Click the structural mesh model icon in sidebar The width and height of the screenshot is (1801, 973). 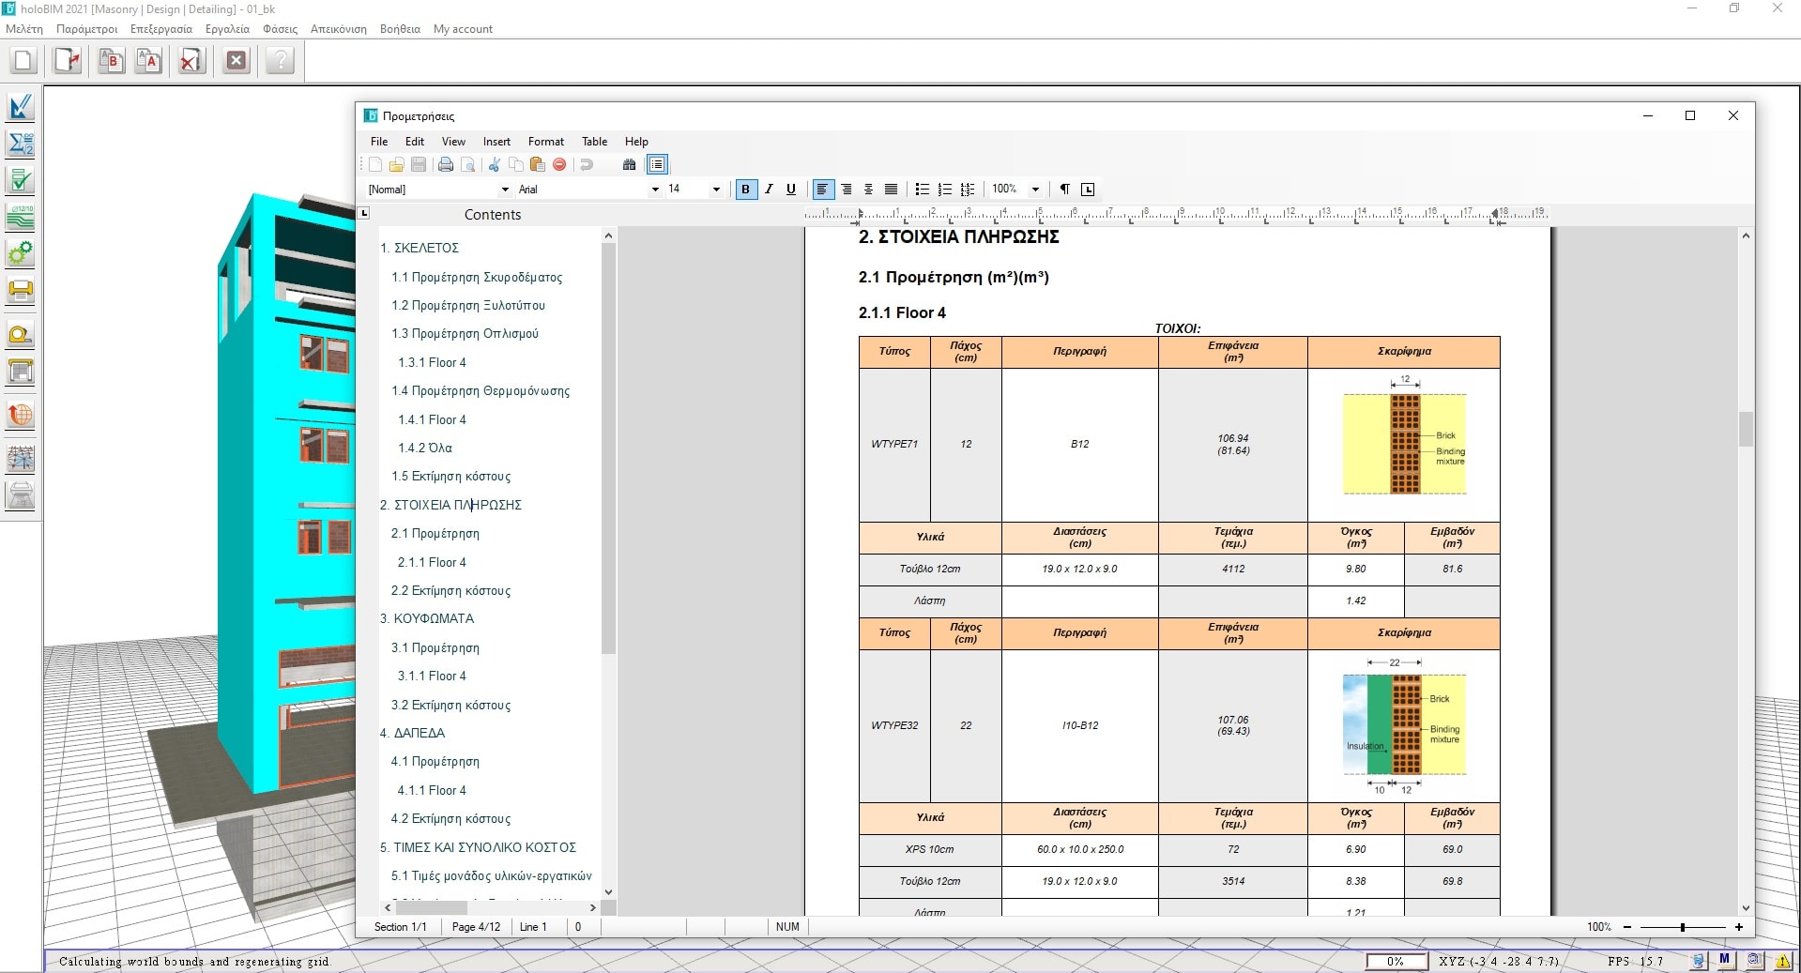coord(21,459)
